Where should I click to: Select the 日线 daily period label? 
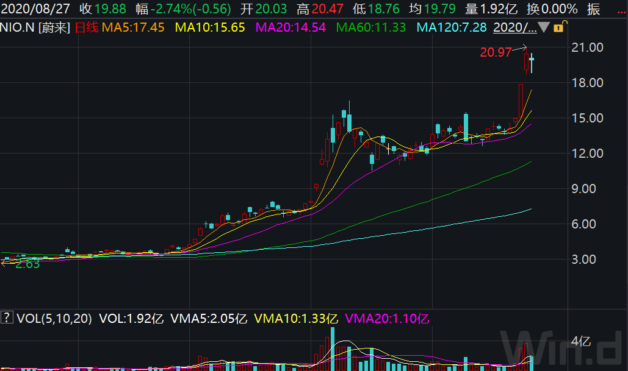coord(87,27)
